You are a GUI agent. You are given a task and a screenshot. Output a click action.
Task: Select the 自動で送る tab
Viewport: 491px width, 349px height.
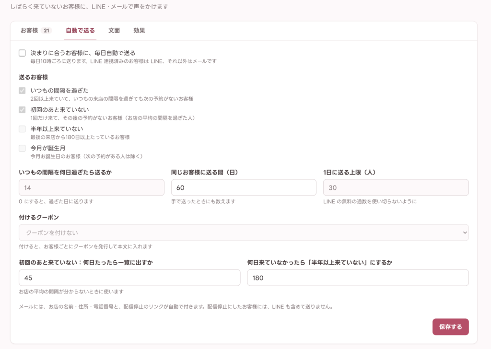click(80, 30)
